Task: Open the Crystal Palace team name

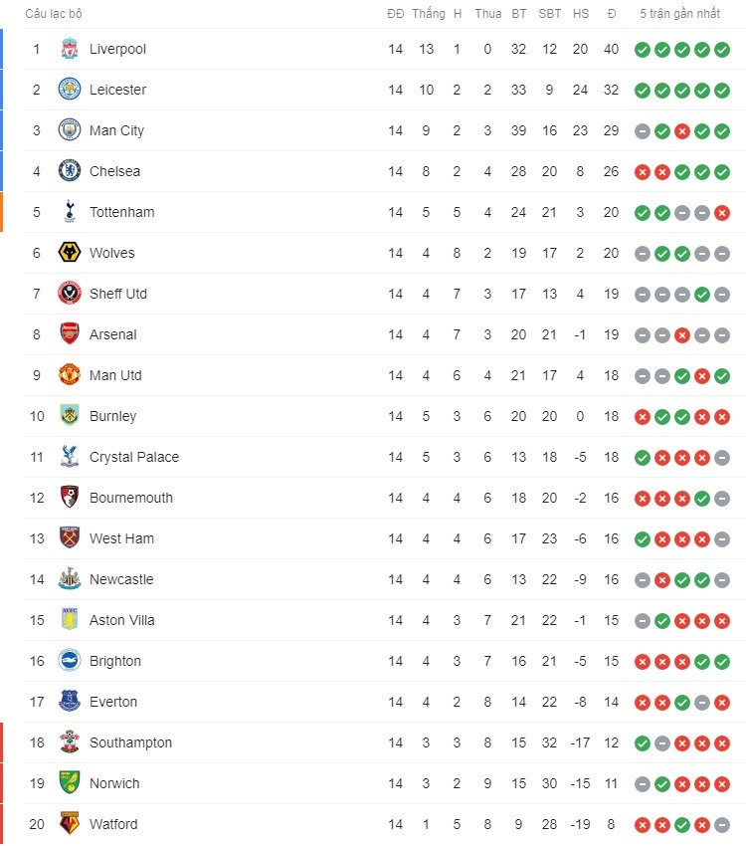Action: [x=134, y=457]
